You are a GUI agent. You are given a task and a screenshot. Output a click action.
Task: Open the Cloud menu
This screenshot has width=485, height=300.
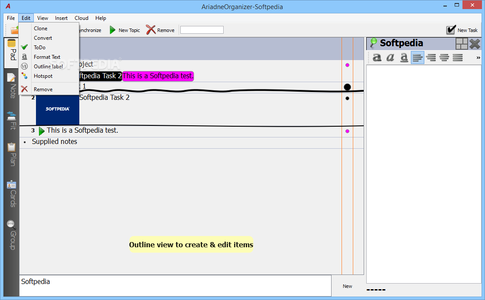(81, 18)
